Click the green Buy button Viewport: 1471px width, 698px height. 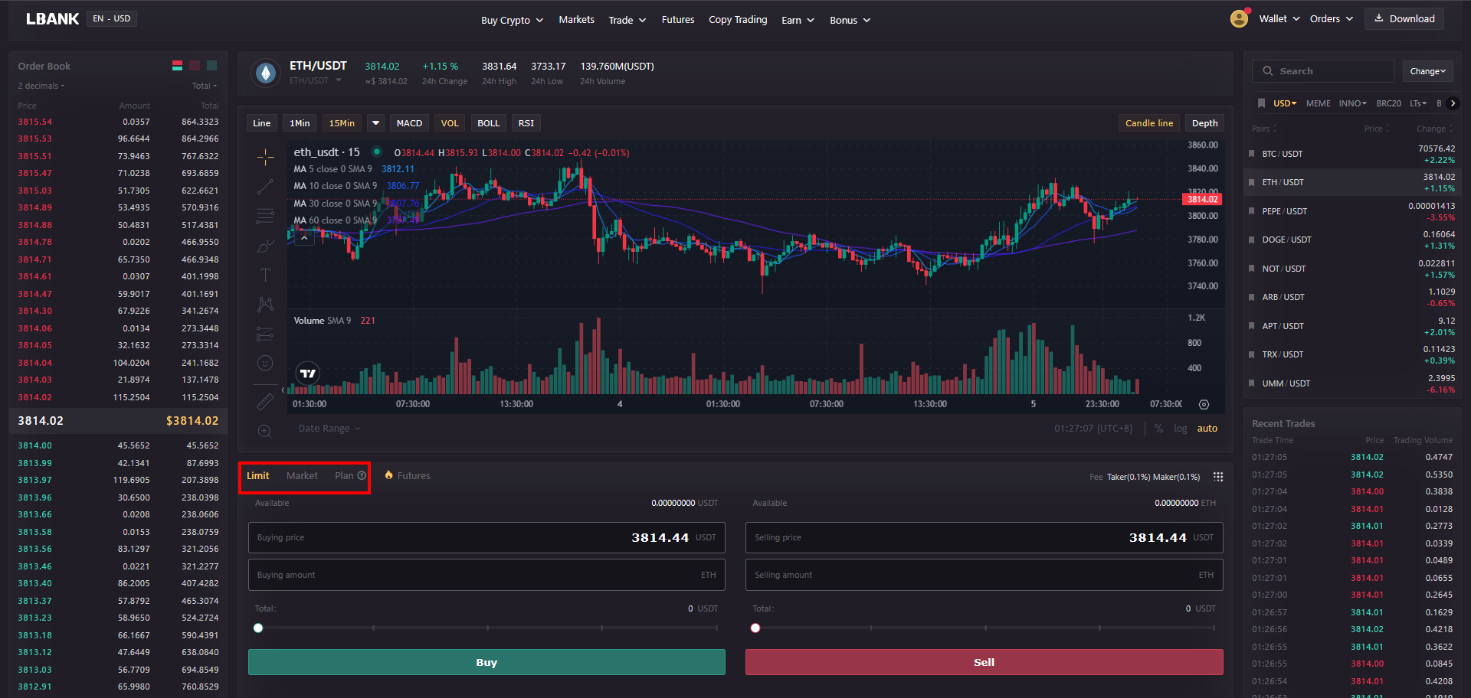[487, 662]
